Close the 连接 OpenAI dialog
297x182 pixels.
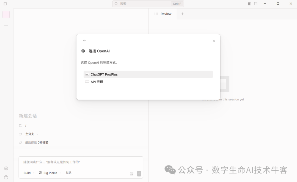tap(214, 41)
